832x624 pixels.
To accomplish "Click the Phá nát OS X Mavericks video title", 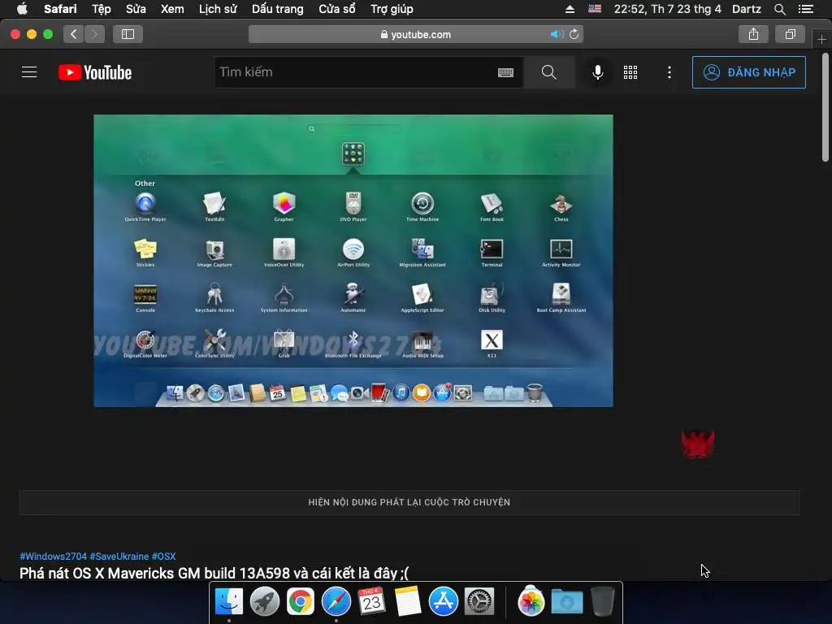I will click(x=214, y=573).
